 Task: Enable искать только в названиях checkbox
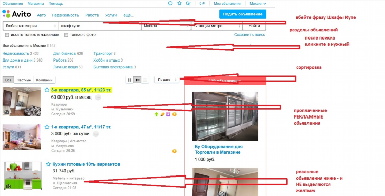pyautogui.click(x=7, y=35)
